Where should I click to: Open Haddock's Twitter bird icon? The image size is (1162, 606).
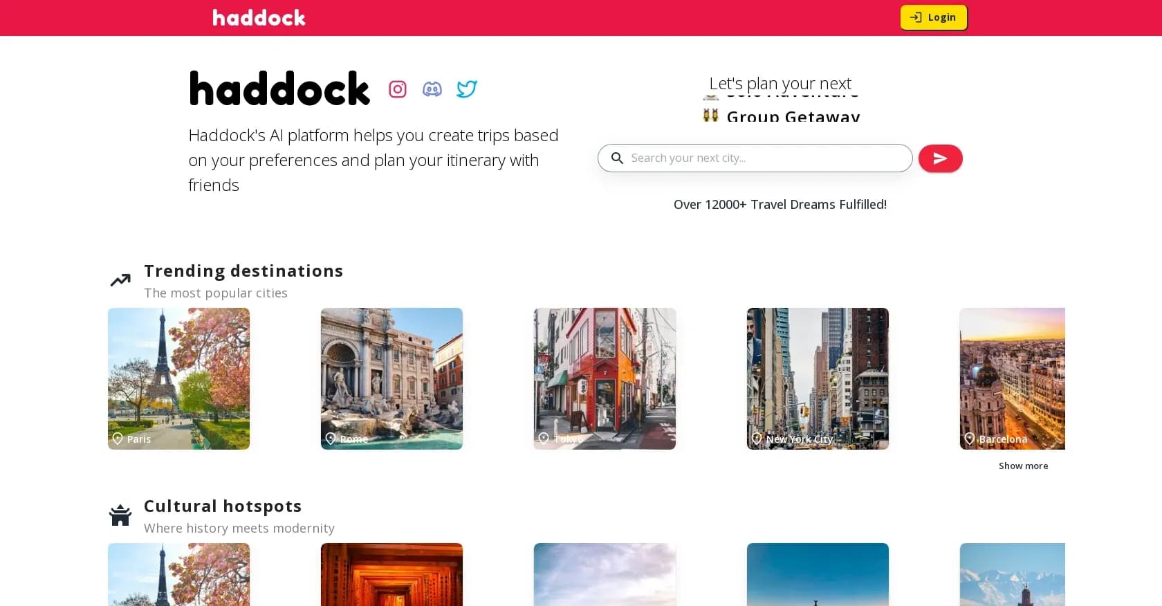point(467,89)
